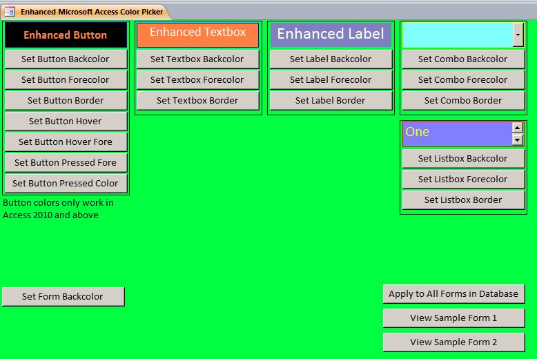Click inside the Enhanced Textbox field
Screen dimensions: 537x359
197,35
